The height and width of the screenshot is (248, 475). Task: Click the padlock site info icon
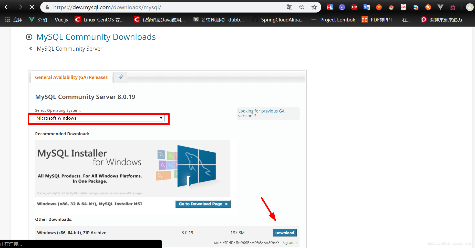tap(47, 7)
